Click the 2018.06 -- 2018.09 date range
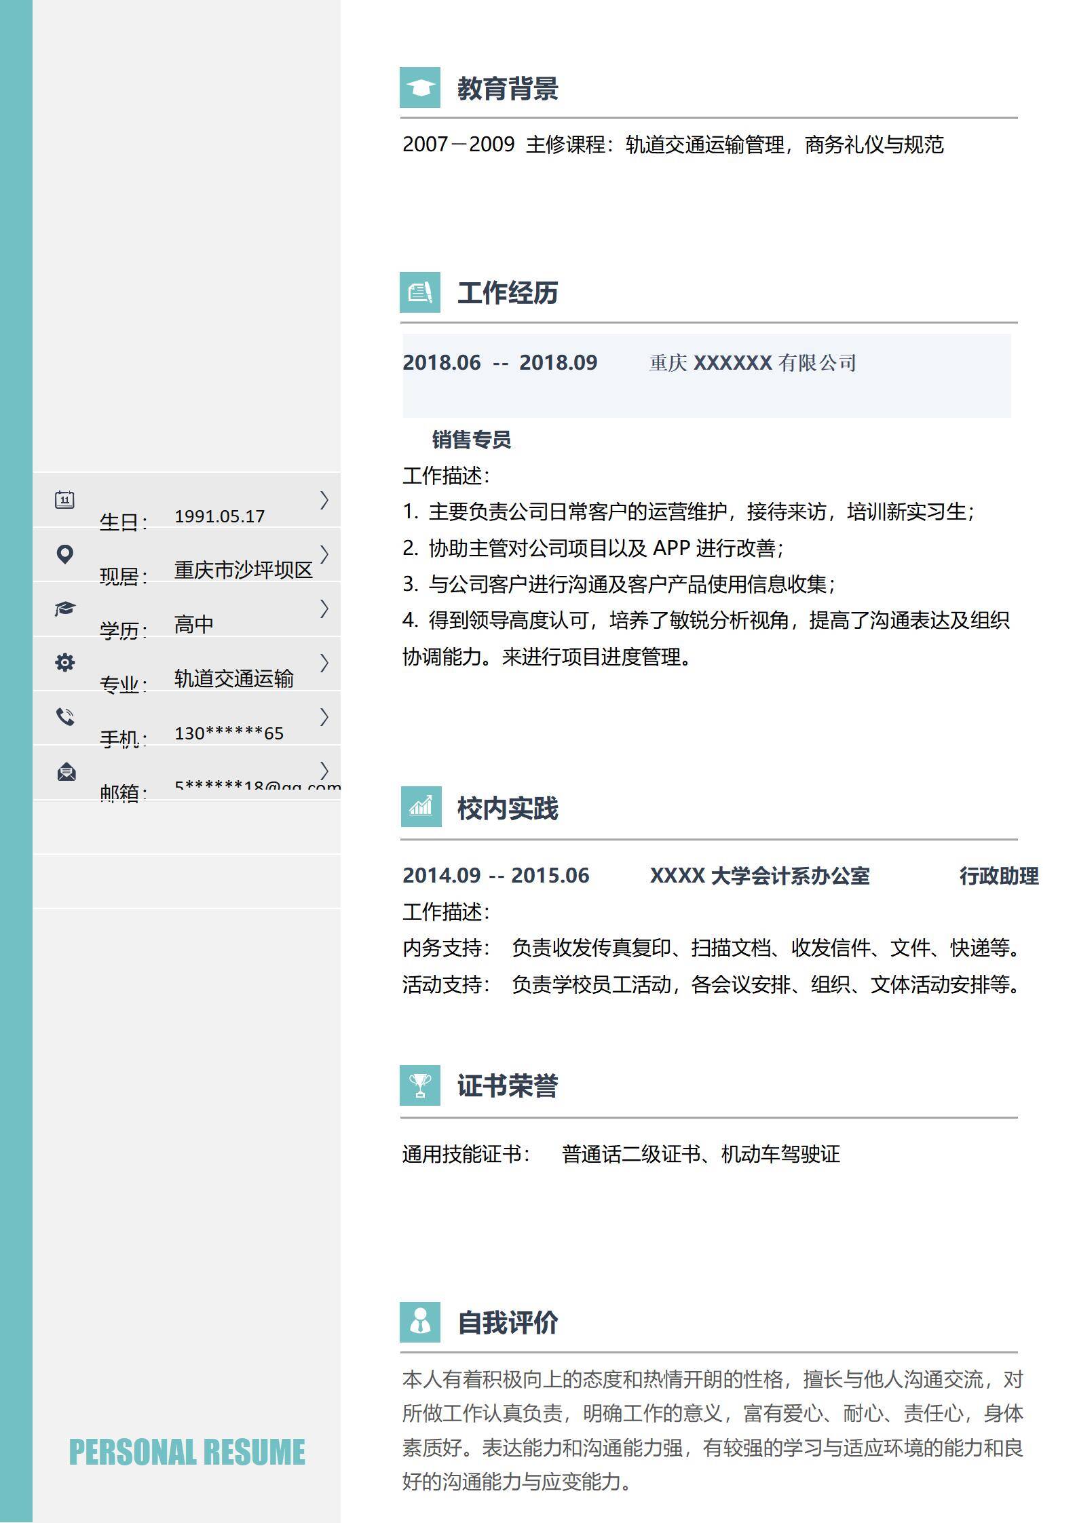The height and width of the screenshot is (1523, 1077). click(x=499, y=363)
